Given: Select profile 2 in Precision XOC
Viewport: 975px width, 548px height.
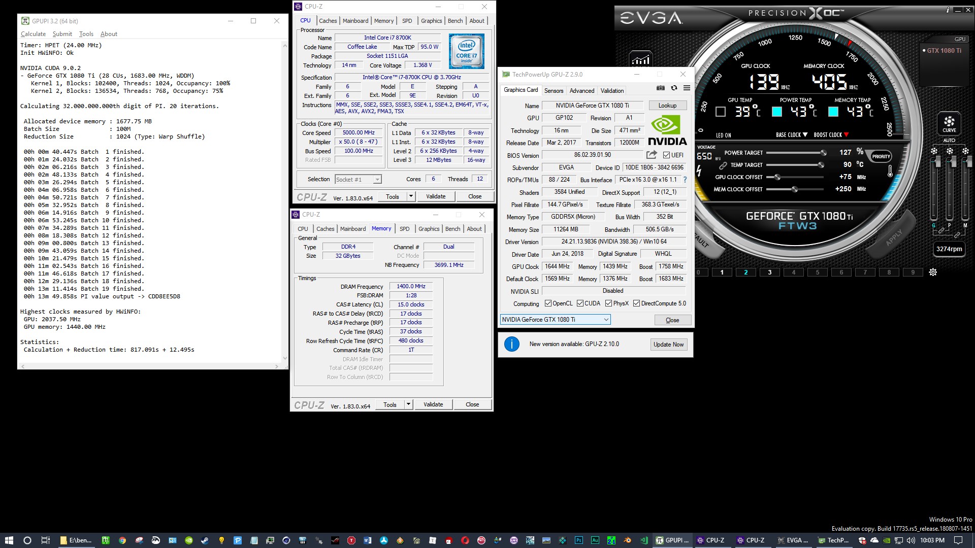Looking at the screenshot, I should [746, 272].
